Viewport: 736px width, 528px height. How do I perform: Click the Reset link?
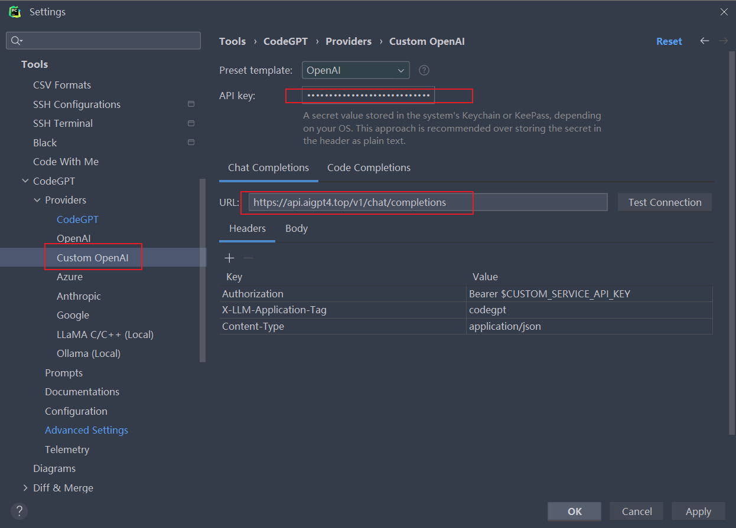(669, 41)
